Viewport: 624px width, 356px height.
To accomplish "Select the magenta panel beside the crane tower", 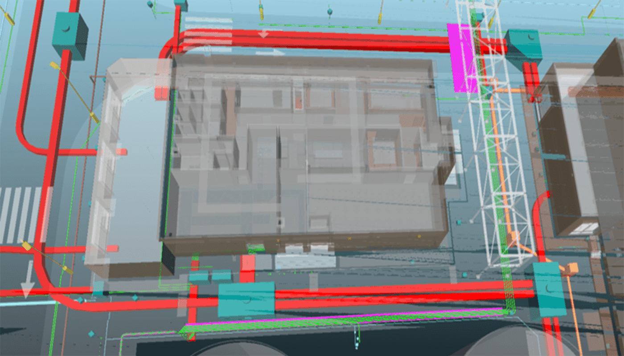I will [x=463, y=58].
